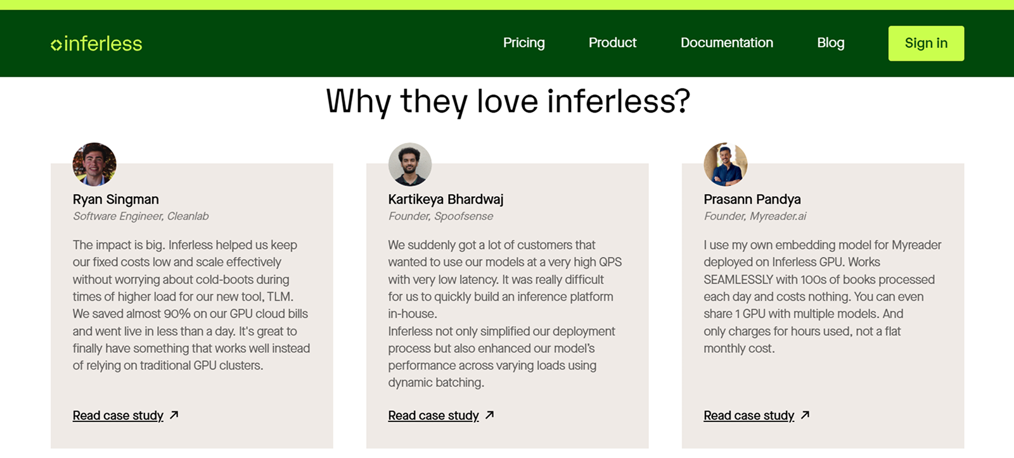Click Ryan Singman's profile photo
The image size is (1014, 458).
(94, 164)
